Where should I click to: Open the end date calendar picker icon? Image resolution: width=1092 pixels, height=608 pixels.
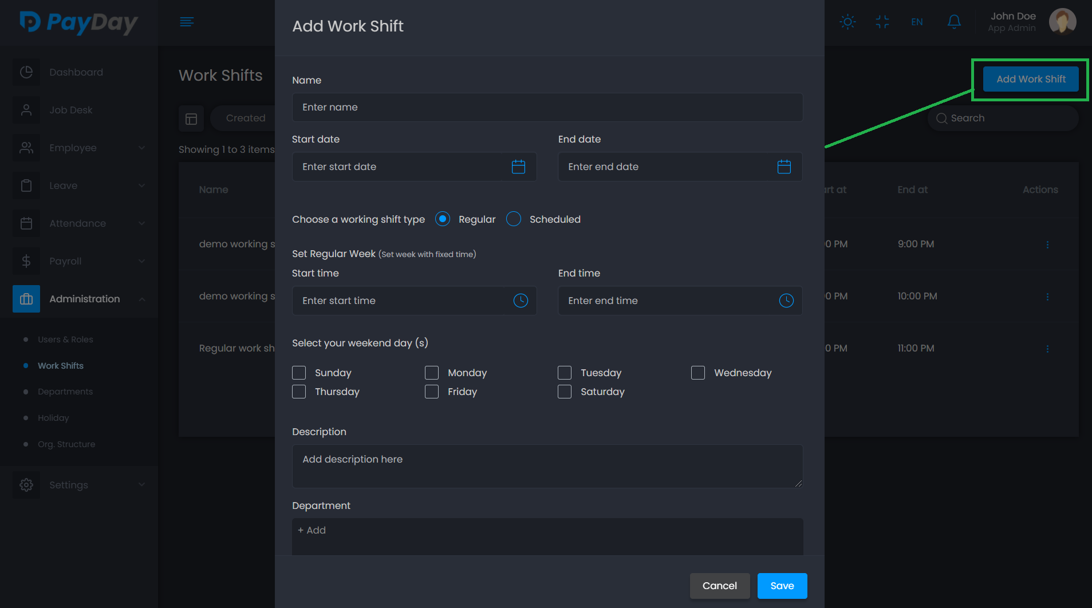coord(784,167)
